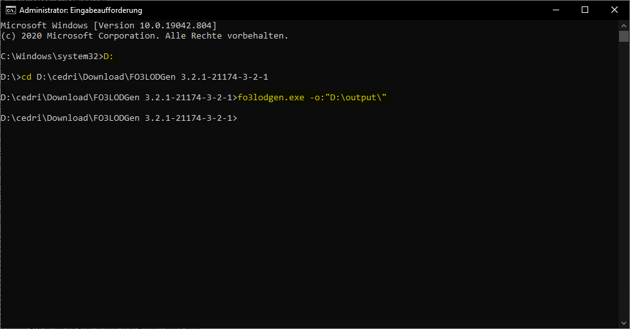Click the "Administrator: Eingabeaufforderung" window title

click(80, 10)
